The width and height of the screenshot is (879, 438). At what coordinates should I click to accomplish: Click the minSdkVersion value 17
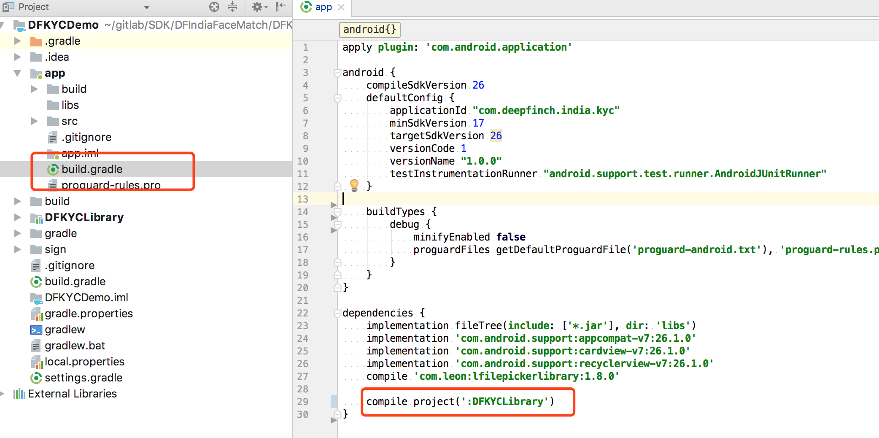click(x=478, y=123)
